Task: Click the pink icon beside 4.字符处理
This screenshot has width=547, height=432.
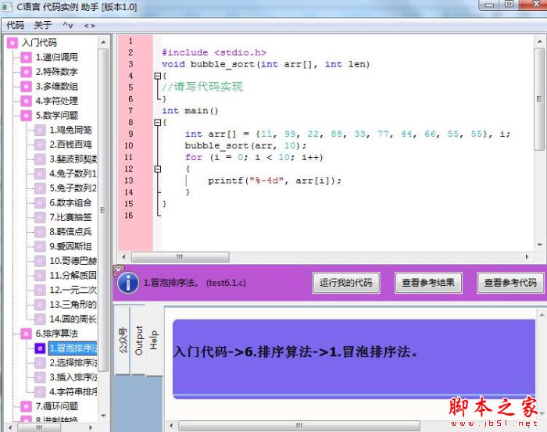Action: 26,101
